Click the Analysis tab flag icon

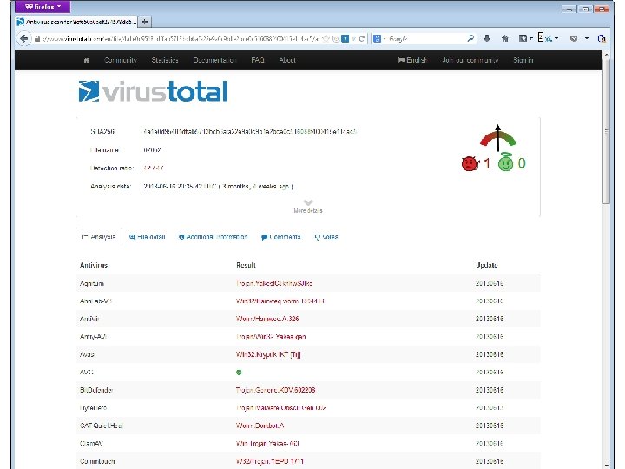pos(85,236)
